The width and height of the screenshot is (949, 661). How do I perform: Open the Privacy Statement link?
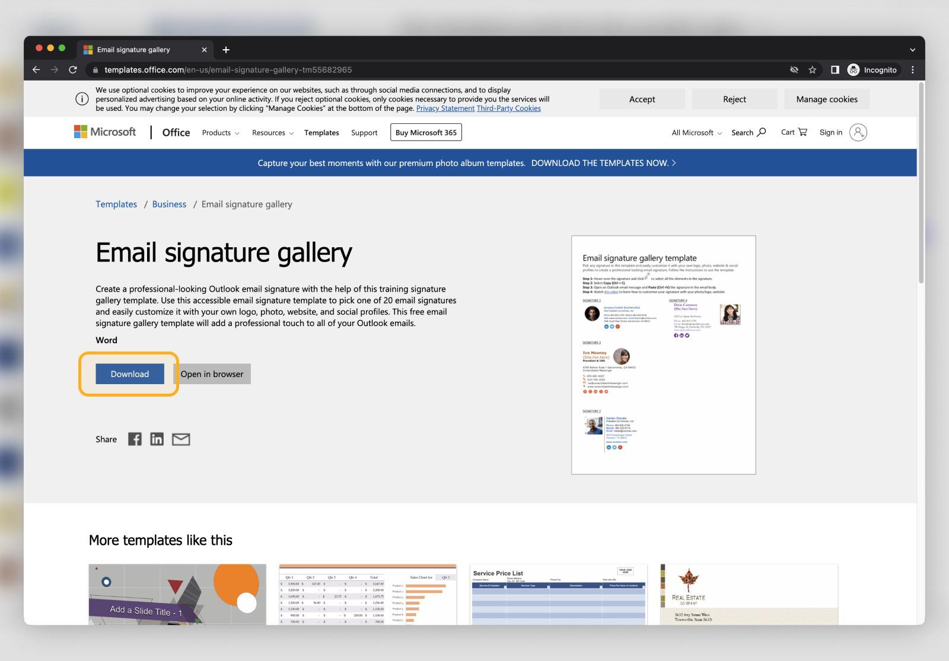[x=445, y=108]
